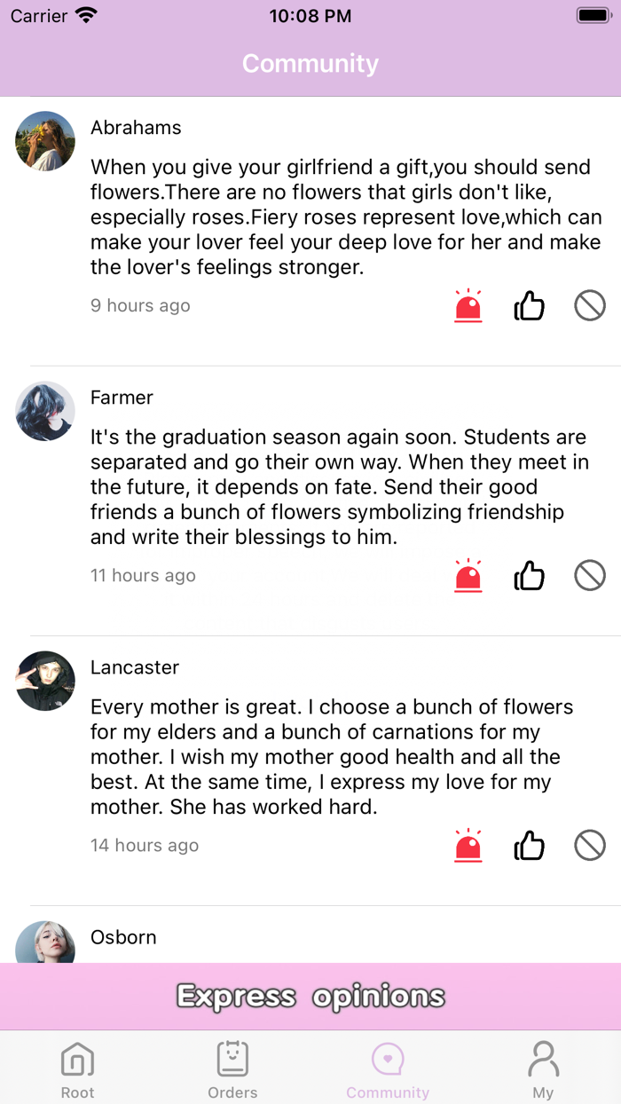Switch to the Orders tab
The width and height of the screenshot is (621, 1104).
tap(232, 1069)
